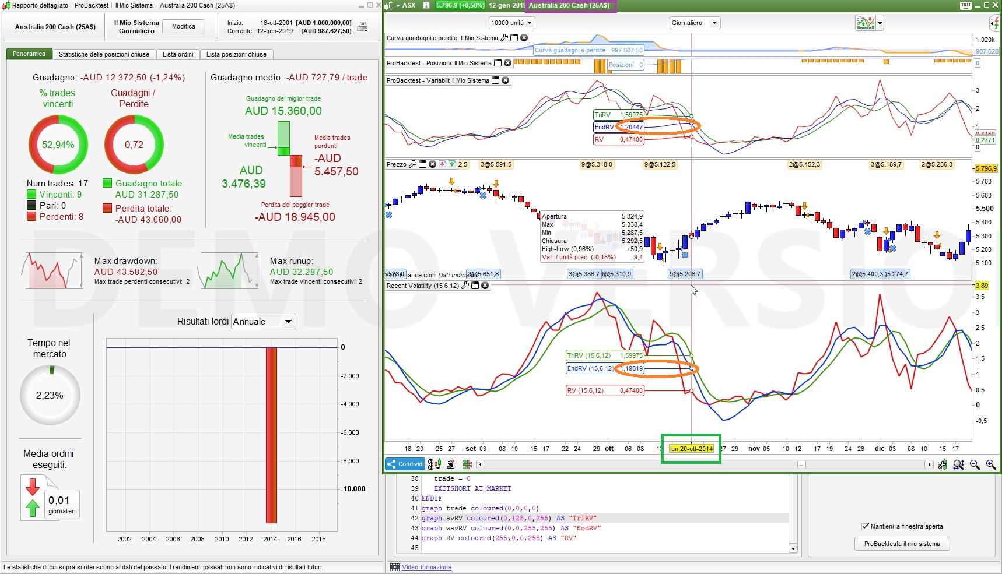
Task: Open the Lista posizioni chiuse tab
Action: point(236,54)
